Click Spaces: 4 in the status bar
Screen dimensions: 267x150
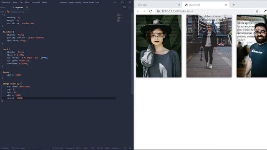(70, 148)
